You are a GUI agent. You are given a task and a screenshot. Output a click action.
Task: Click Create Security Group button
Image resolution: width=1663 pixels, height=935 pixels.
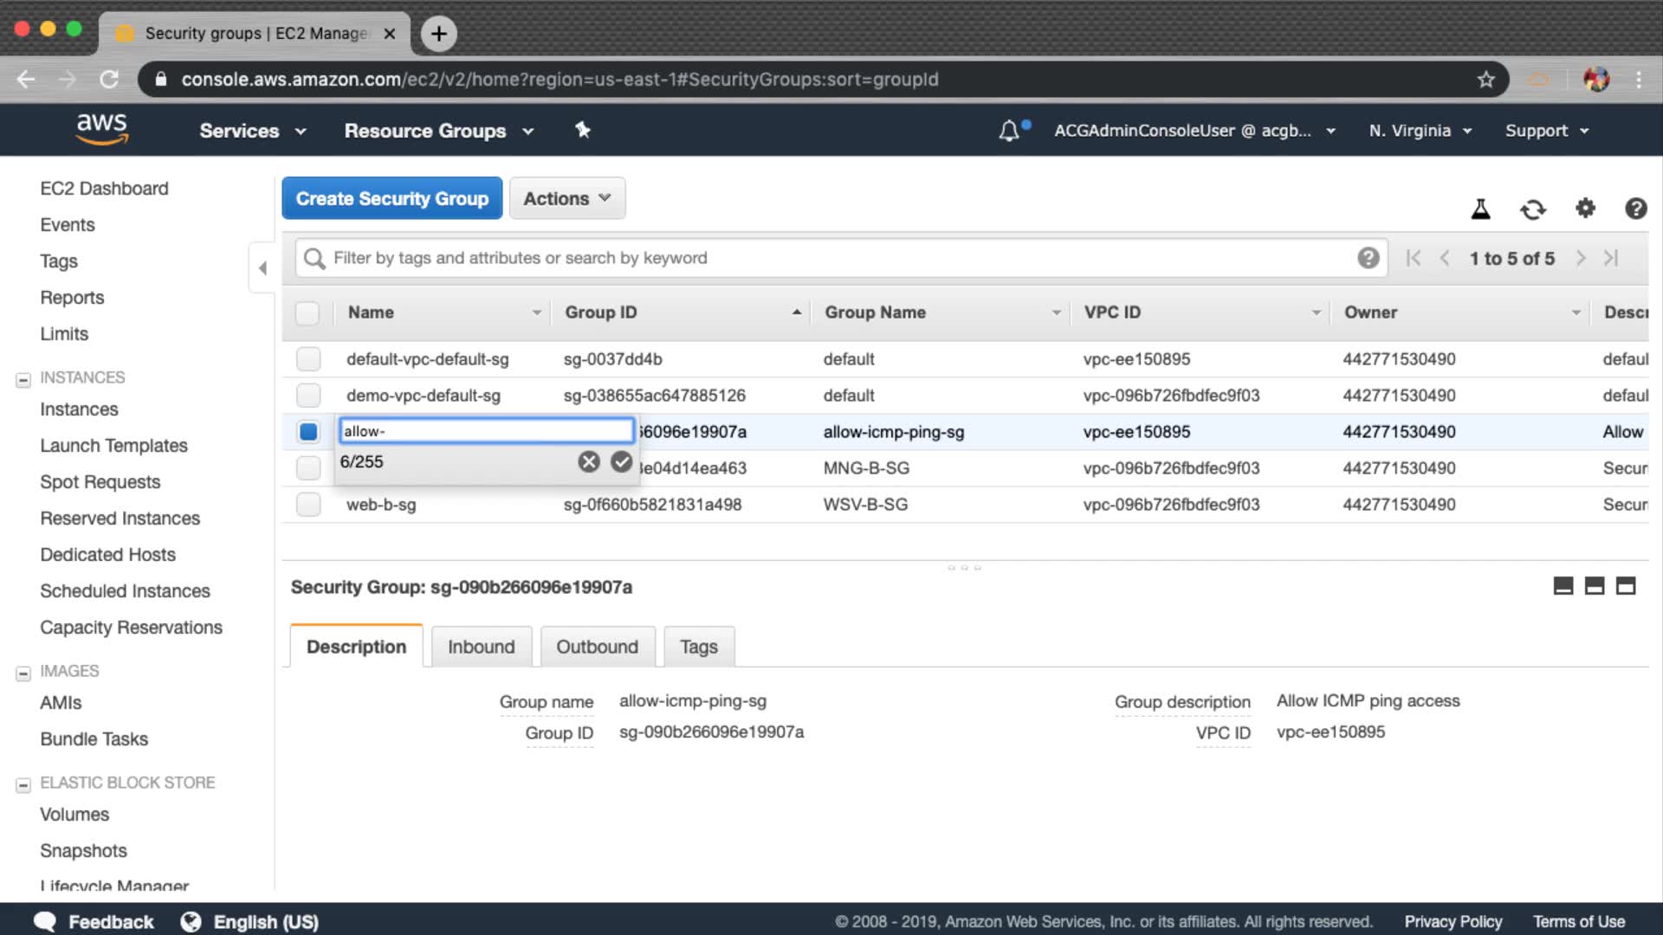[391, 198]
